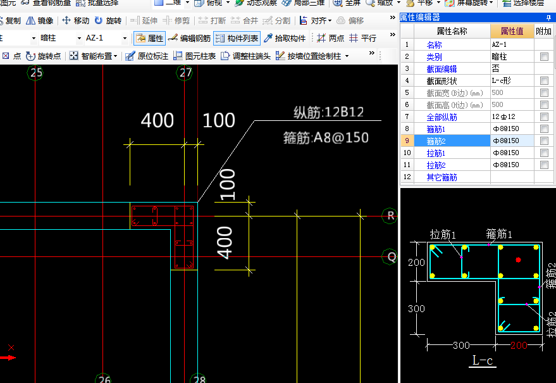
Task: Activate the 镜像 mirror tool
Action: point(40,21)
